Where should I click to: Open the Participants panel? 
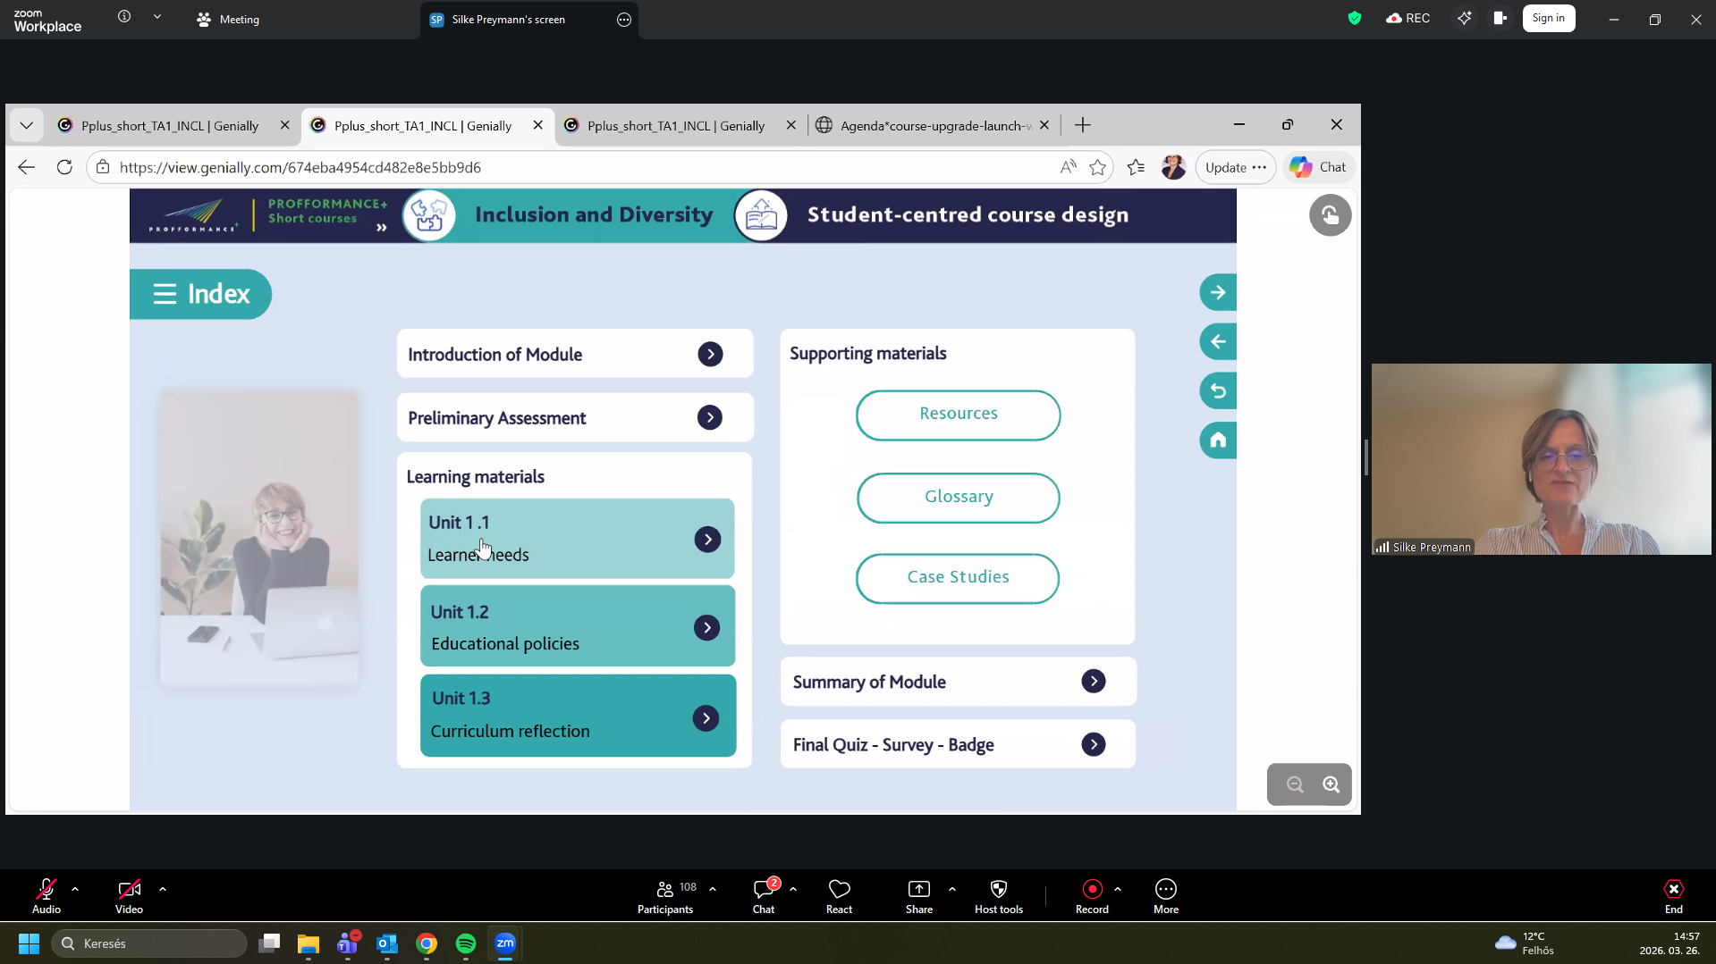point(665,889)
